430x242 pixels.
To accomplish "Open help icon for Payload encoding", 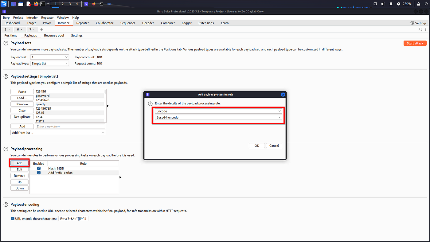I will coord(6,205).
